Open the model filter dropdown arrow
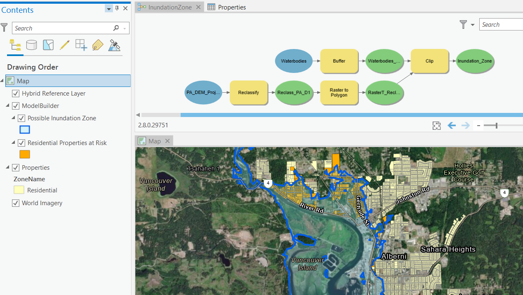This screenshot has height=295, width=523. 472,25
